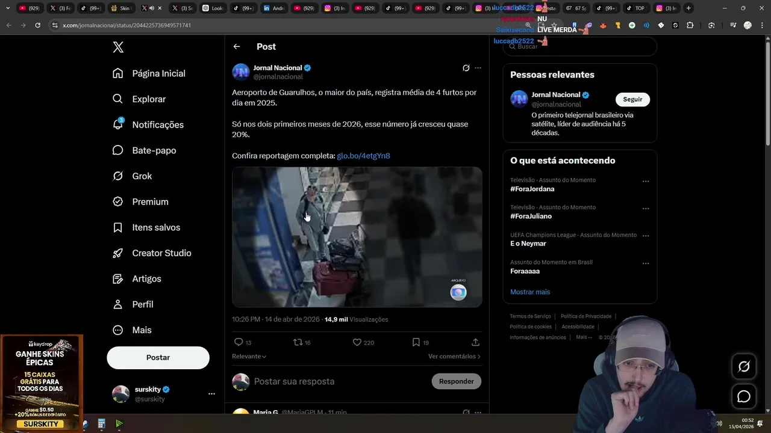This screenshot has height=433, width=771.
Task: Open surskity account options ellipsis
Action: (x=211, y=394)
